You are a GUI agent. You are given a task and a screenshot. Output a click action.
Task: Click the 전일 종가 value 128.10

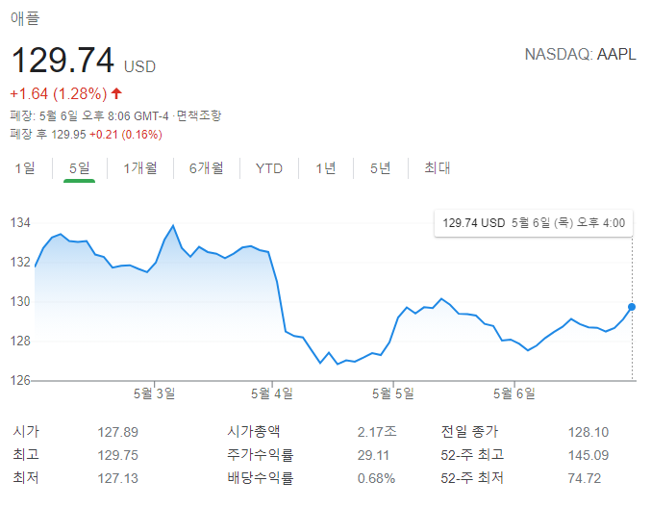point(588,432)
